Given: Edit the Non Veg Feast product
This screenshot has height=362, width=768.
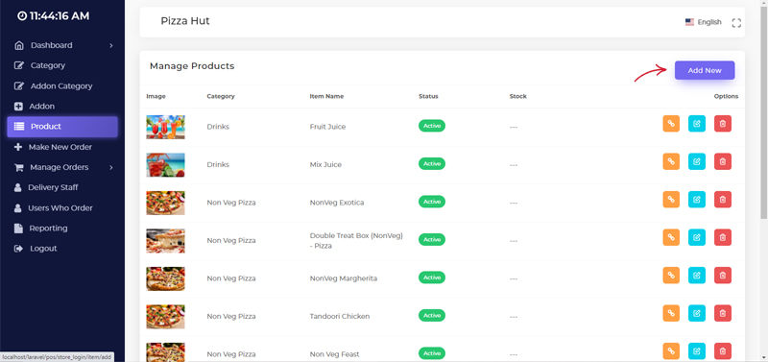Looking at the screenshot, I should 697,350.
